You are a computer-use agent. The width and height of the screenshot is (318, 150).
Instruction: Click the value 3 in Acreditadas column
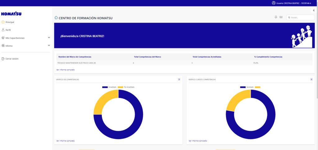click(x=192, y=63)
